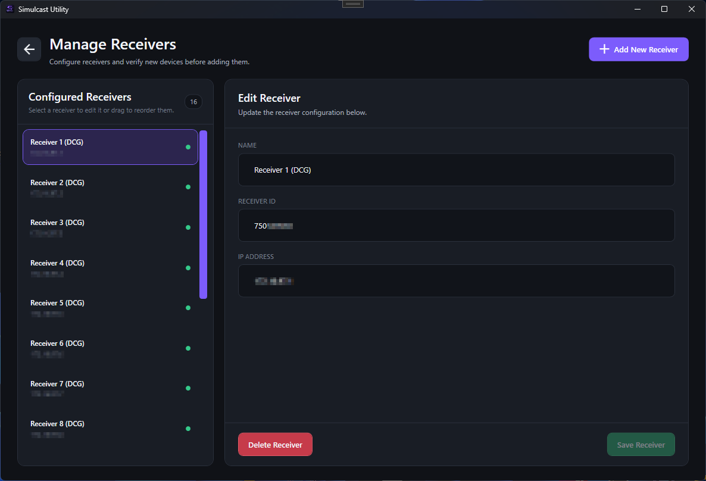
Task: Click the plus icon on Add New Receiver
Action: tap(604, 49)
